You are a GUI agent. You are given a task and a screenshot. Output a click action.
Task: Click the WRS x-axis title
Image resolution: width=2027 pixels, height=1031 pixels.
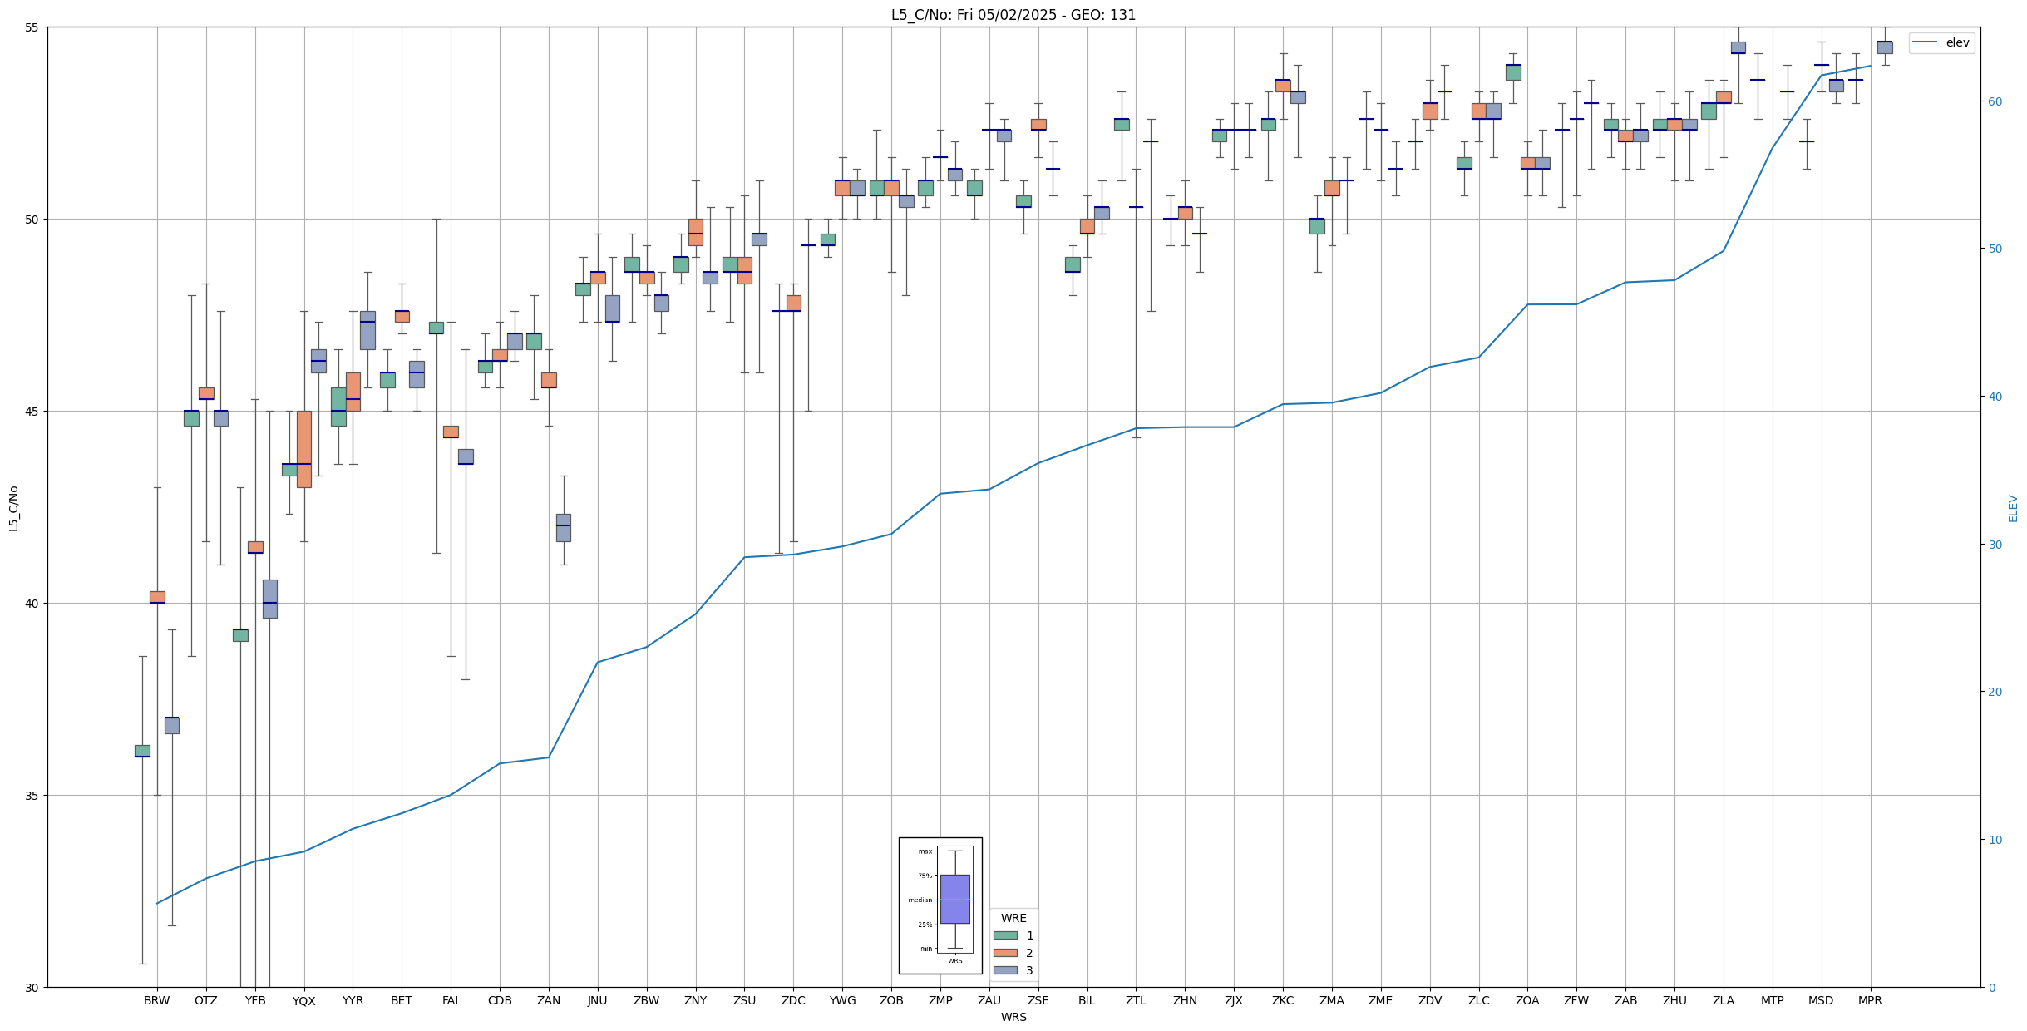(1013, 1017)
